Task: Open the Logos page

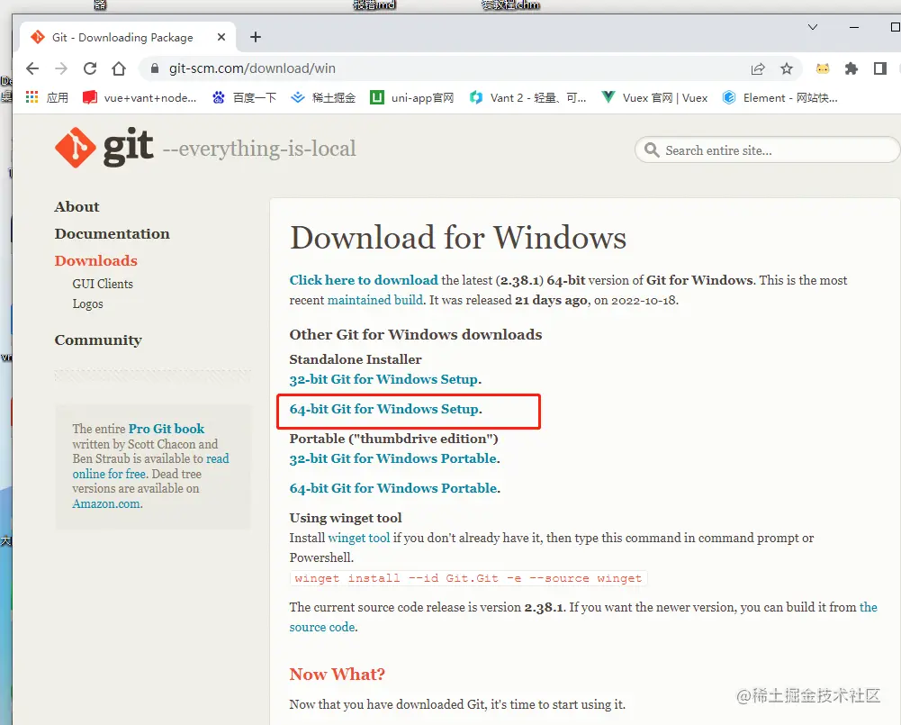Action: (87, 304)
